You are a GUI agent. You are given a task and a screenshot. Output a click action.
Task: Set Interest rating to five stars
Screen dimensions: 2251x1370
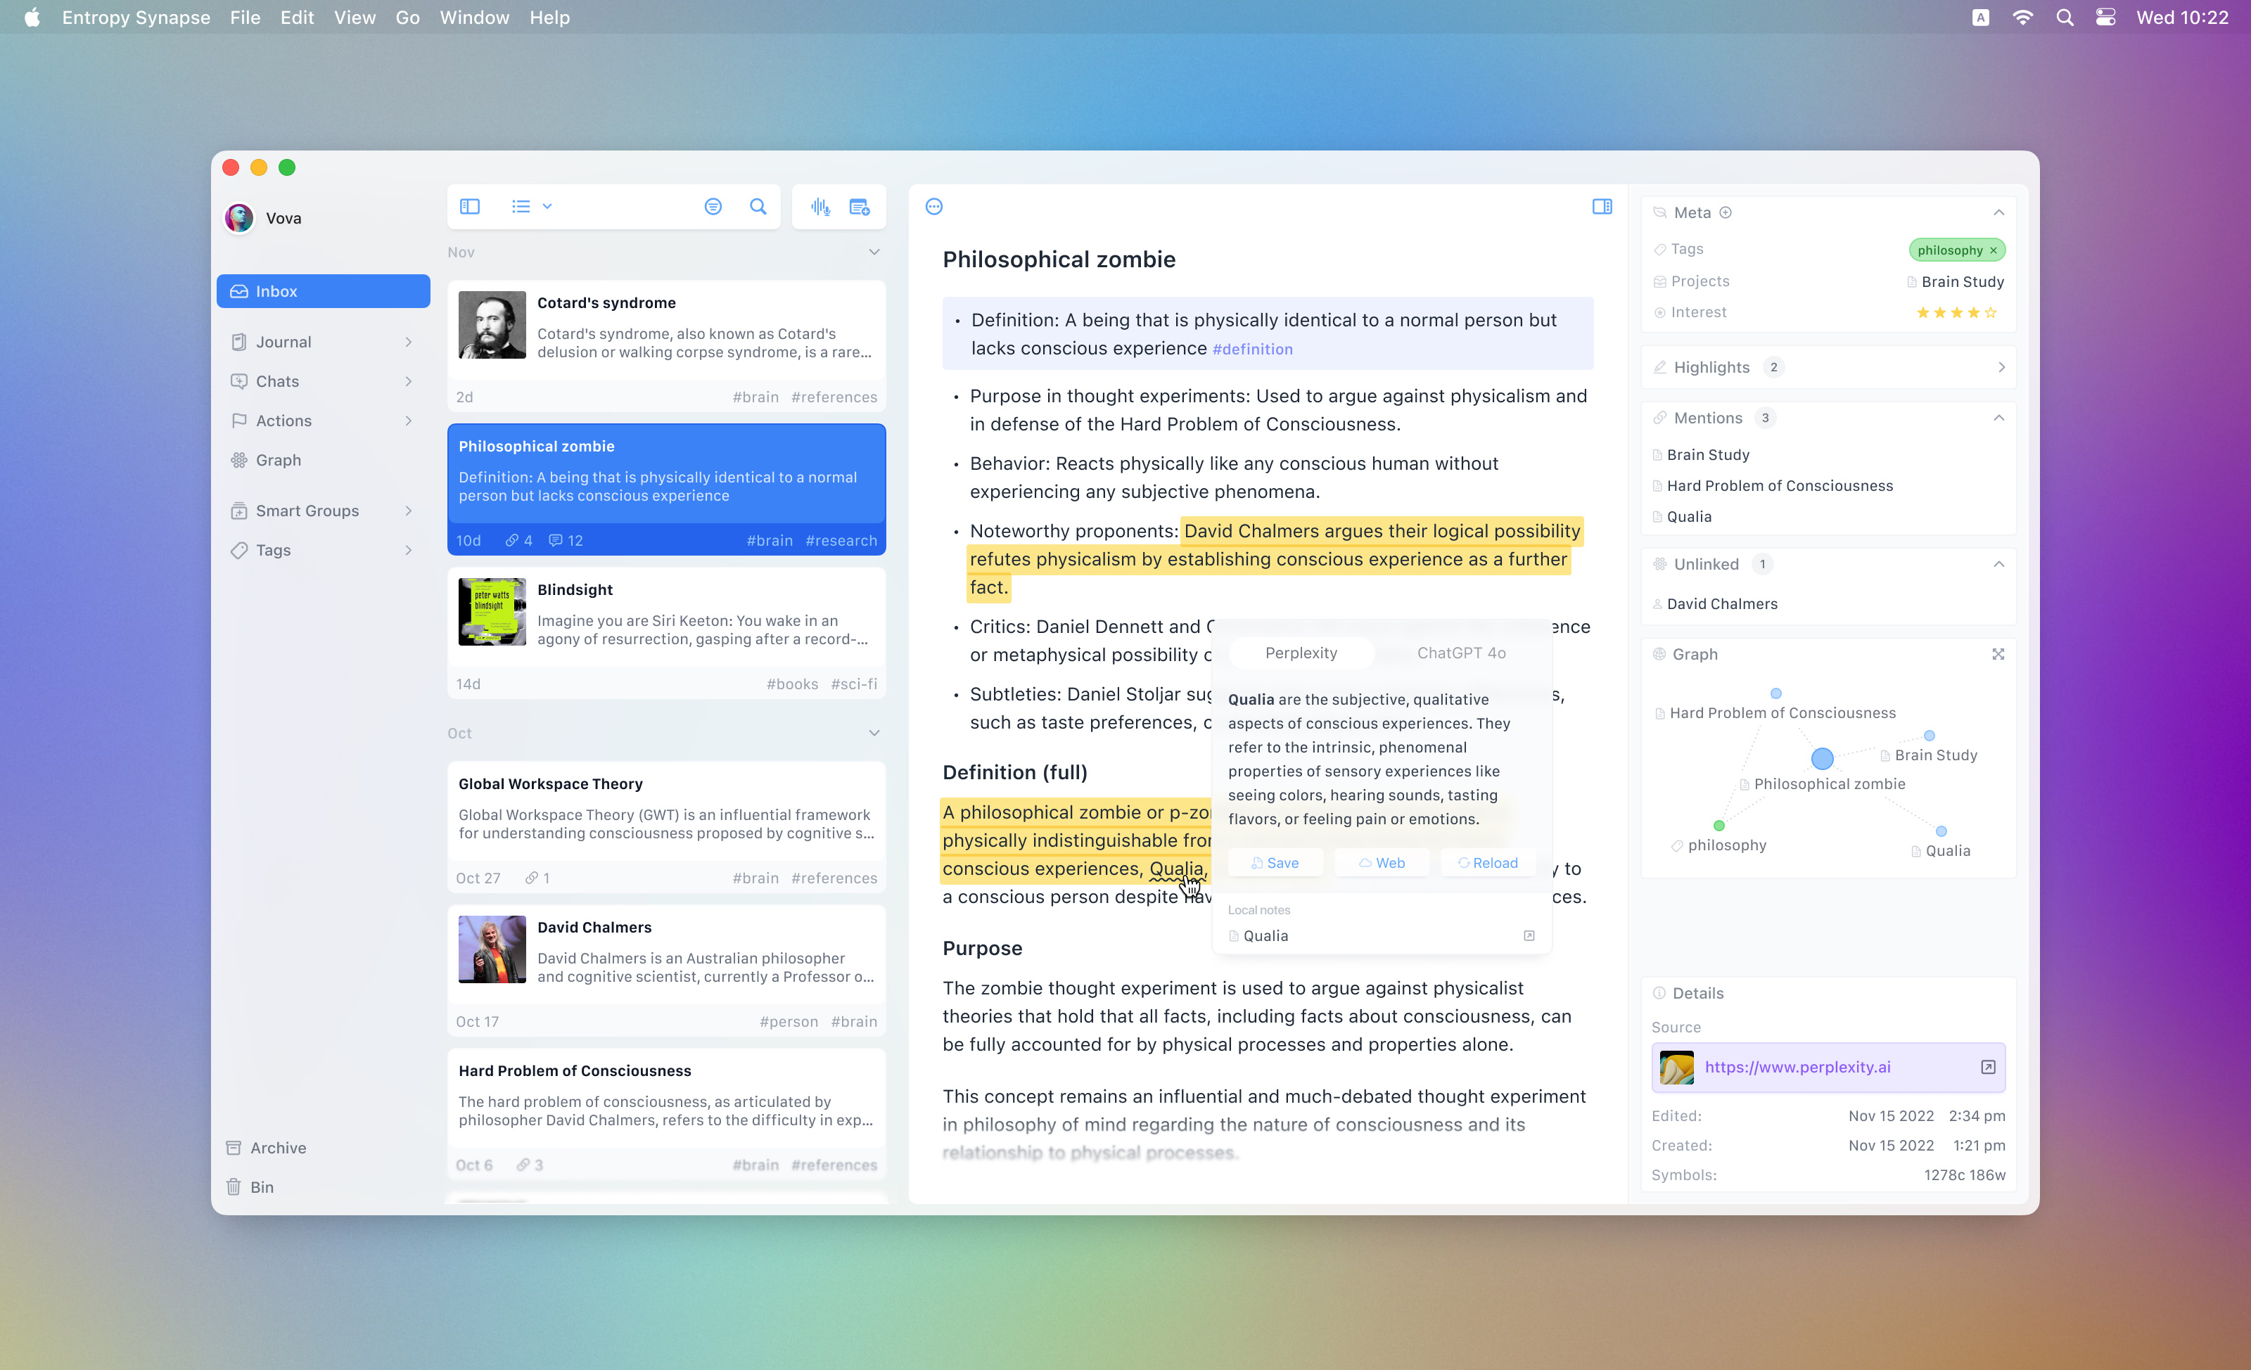pyautogui.click(x=1990, y=312)
